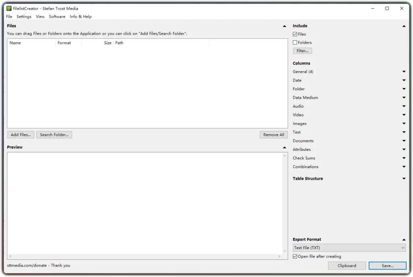Click the Add Files button

[21, 134]
